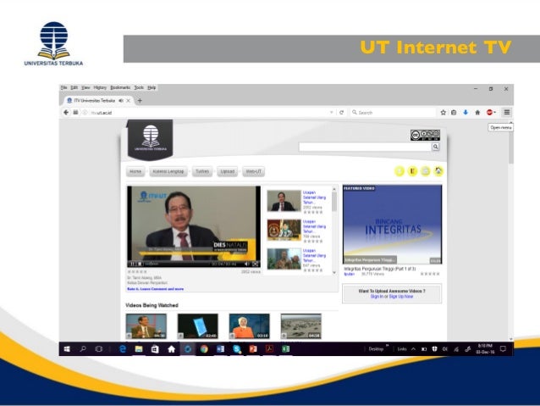This screenshot has width=540, height=406.
Task: Close the ITV Universitas Terbuka tab
Action: pyautogui.click(x=129, y=101)
